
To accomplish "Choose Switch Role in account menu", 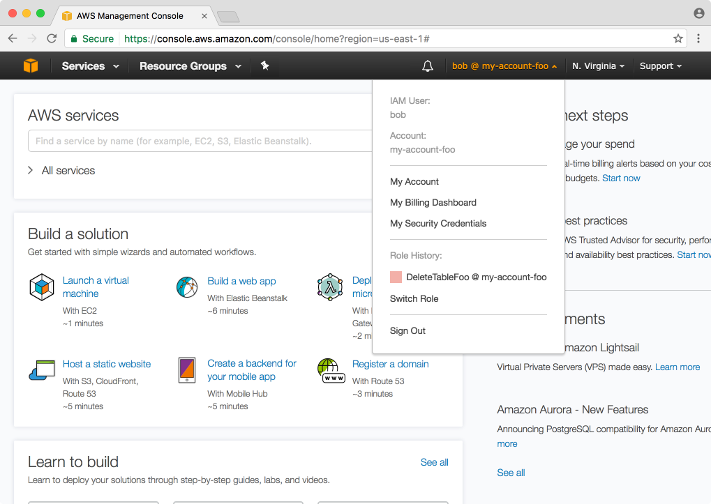I will [414, 299].
